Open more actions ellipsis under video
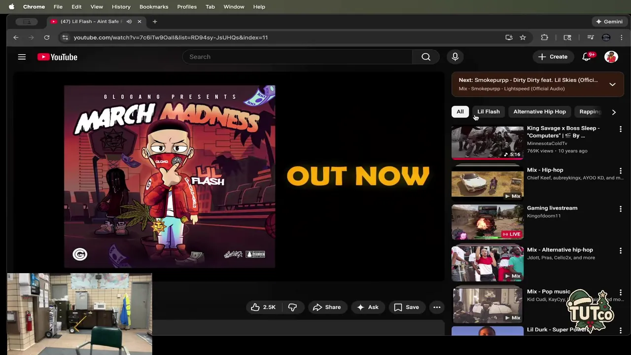The width and height of the screenshot is (631, 355). coord(437,307)
